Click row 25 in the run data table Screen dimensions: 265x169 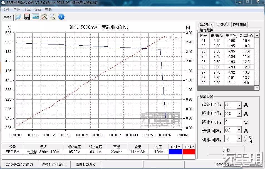point(226,62)
